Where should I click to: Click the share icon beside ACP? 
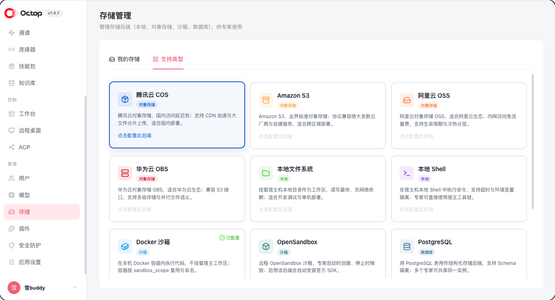tap(12, 147)
